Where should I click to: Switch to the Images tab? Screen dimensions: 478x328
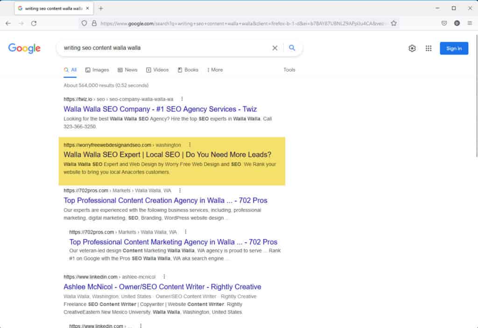[x=97, y=70]
